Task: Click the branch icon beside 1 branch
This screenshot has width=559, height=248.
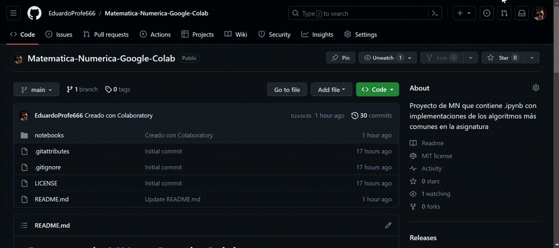Action: coord(69,89)
